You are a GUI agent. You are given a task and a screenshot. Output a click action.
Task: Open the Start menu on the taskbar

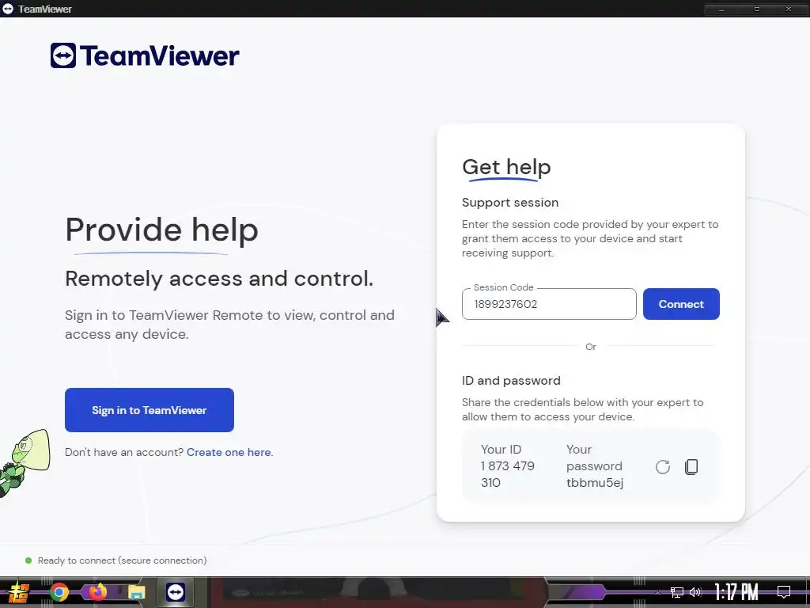19,592
